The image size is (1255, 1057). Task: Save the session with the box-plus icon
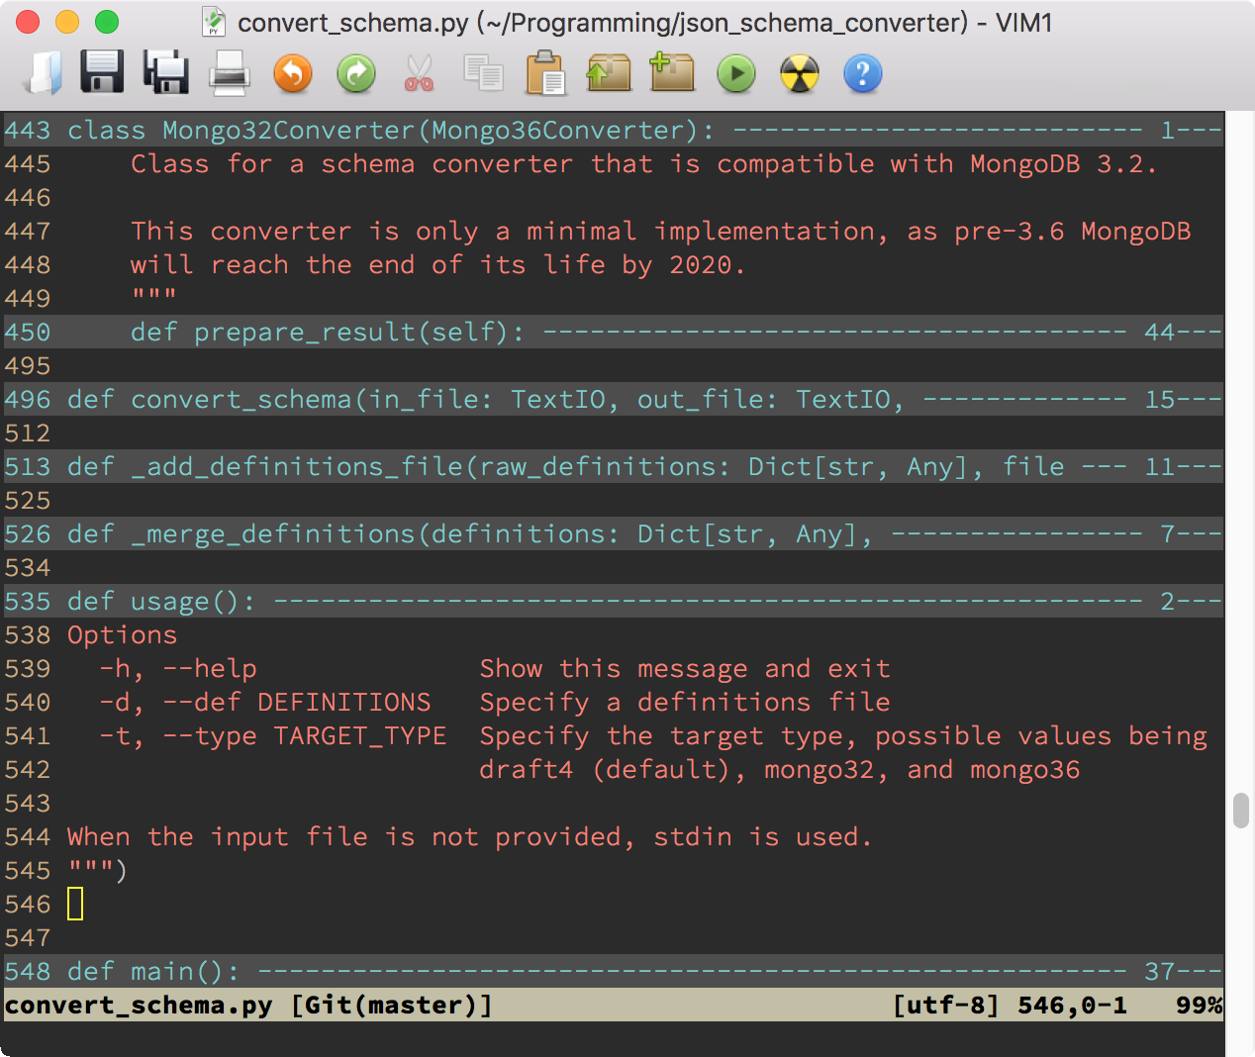(672, 73)
